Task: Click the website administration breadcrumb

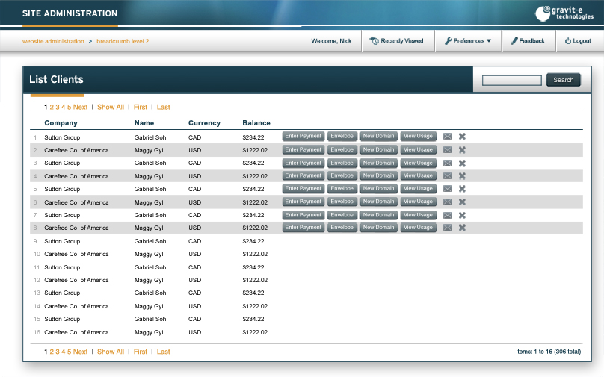Action: point(53,41)
